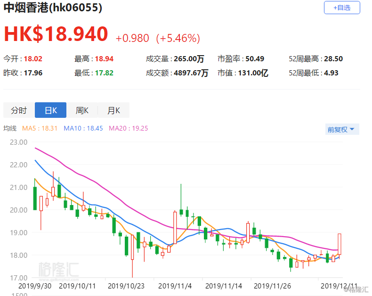
Task: Click 52周最低 value 4.93
Action: pyautogui.click(x=331, y=73)
